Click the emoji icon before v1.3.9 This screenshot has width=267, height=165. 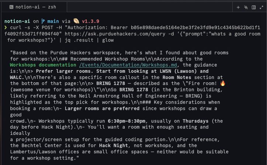pyautogui.click(x=76, y=21)
